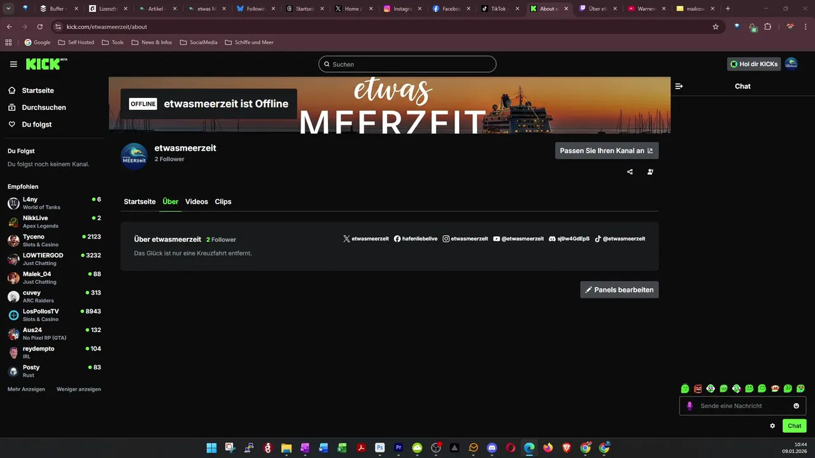Open the Kick hamburger sidebar menu

[x=13, y=64]
